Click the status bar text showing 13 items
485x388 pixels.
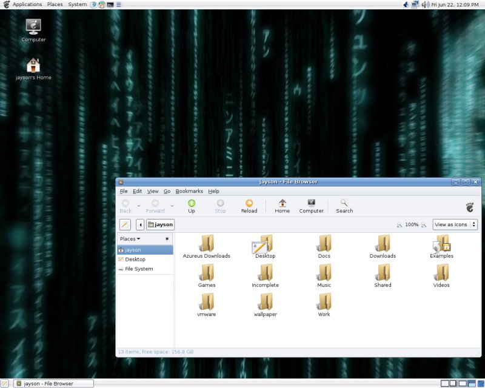[x=156, y=352]
